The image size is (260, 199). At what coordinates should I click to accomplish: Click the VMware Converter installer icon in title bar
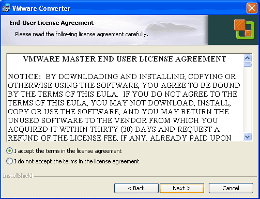6,8
